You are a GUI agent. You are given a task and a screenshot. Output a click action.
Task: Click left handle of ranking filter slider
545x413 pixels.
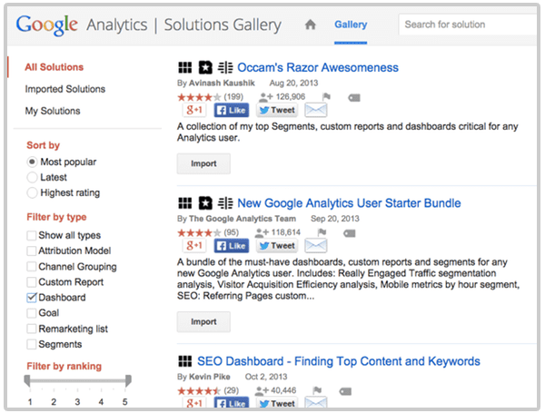(x=27, y=380)
